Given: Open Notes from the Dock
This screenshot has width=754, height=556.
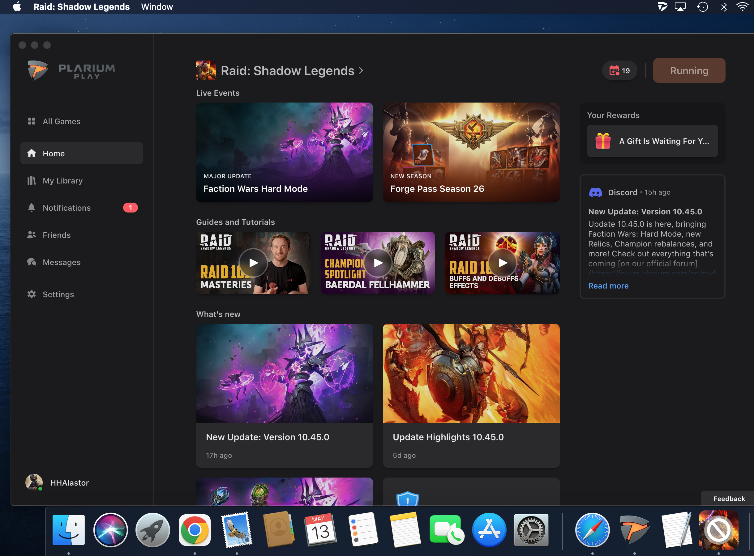Looking at the screenshot, I should pyautogui.click(x=405, y=530).
